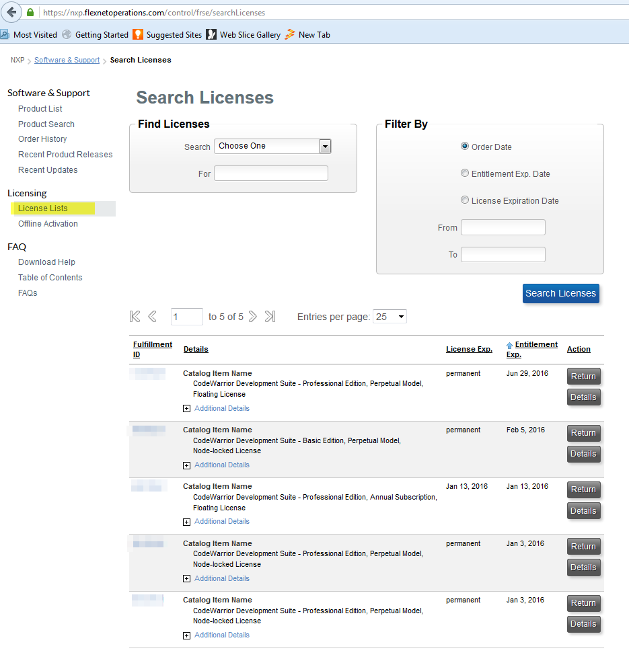Open Download Help in sidebar
629x665 pixels.
(46, 262)
